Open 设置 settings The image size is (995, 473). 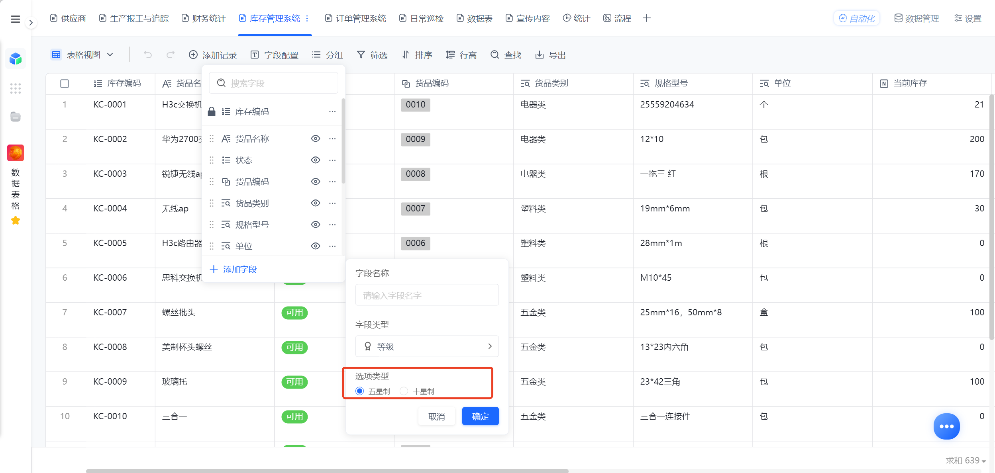(968, 18)
